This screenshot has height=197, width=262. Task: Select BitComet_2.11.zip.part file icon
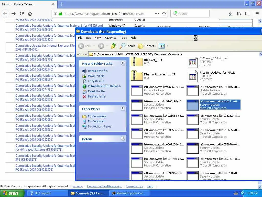(193, 62)
